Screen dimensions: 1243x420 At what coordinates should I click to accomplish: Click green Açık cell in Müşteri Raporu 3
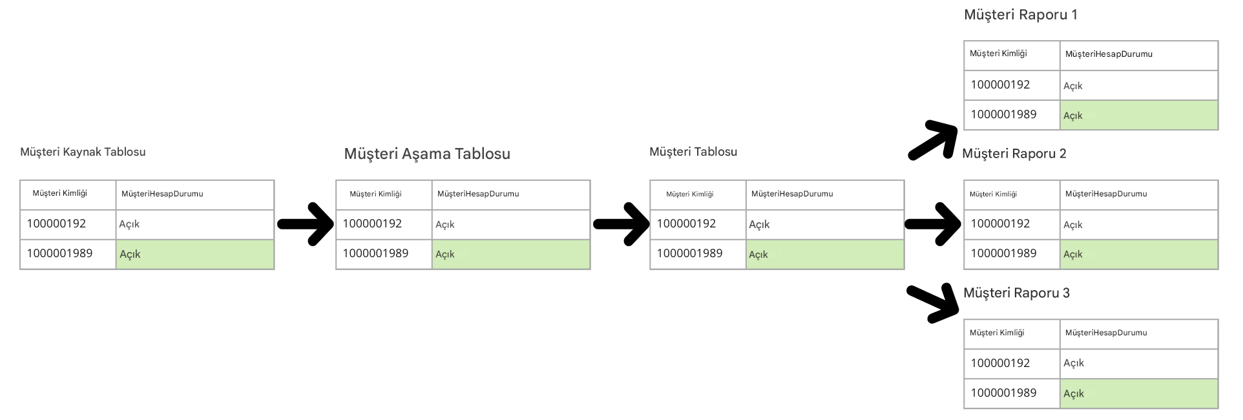pos(1139,394)
